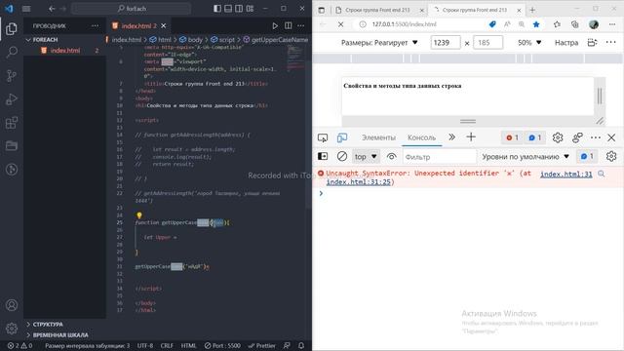
Task: Open the Run and Debug view
Action: (x=12, y=99)
